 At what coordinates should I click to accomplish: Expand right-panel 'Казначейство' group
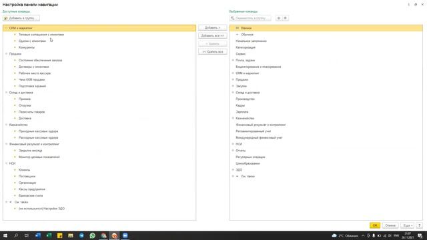click(233, 119)
